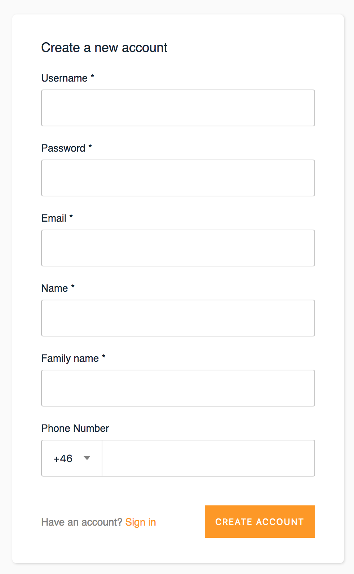Select the Email input field
Viewport: 354px width, 574px height.
click(x=178, y=248)
